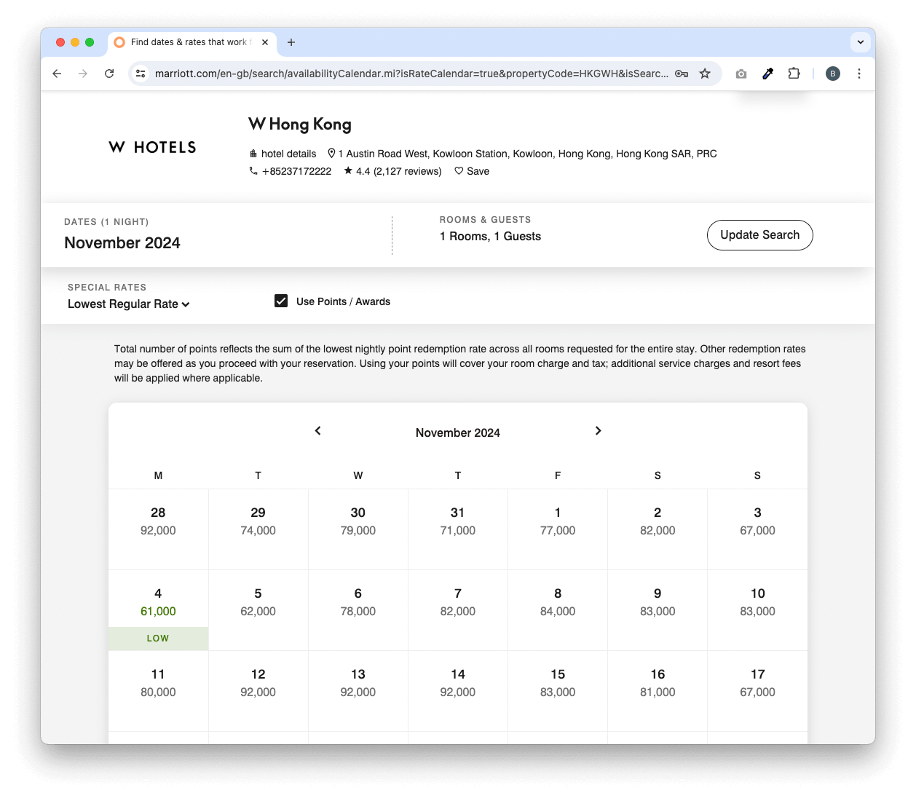The height and width of the screenshot is (798, 916).
Task: Go to next month in calendar
Action: click(x=598, y=431)
